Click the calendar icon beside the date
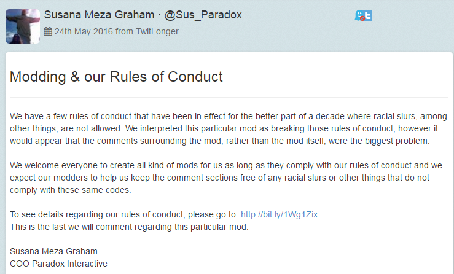454x274 pixels. pyautogui.click(x=48, y=31)
